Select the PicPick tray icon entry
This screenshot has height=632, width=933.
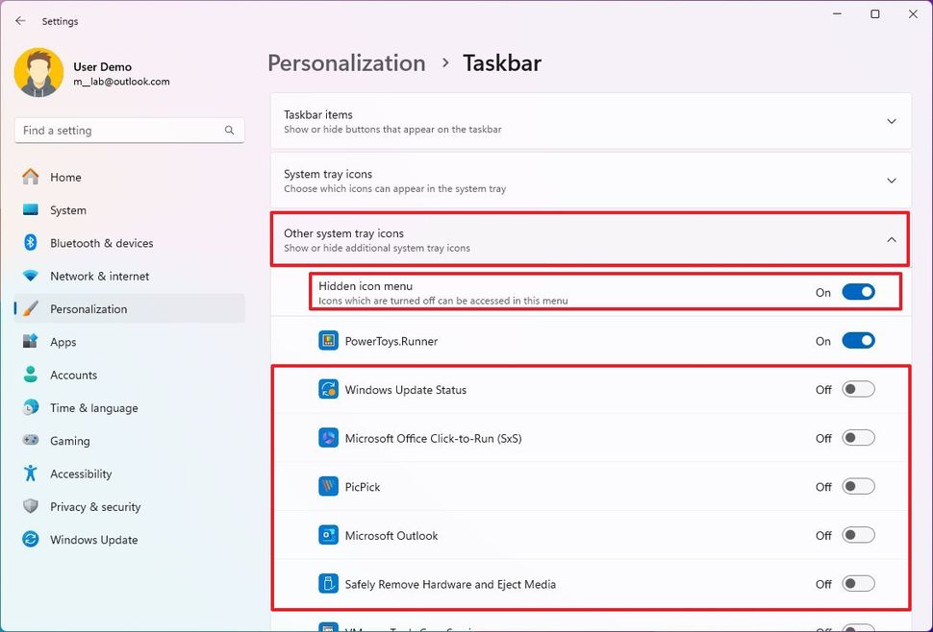pyautogui.click(x=327, y=487)
